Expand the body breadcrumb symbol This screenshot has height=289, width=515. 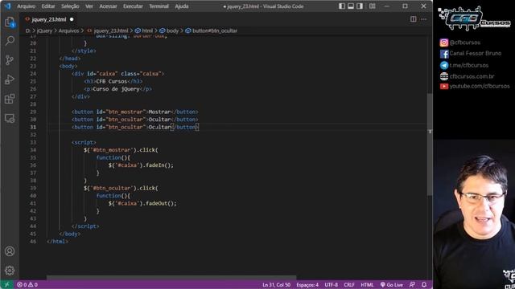click(169, 31)
